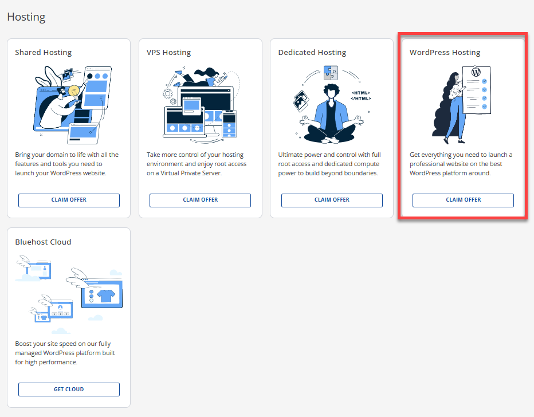Click the puzzle piece graphic in Dedicated Hosting

[x=331, y=73]
